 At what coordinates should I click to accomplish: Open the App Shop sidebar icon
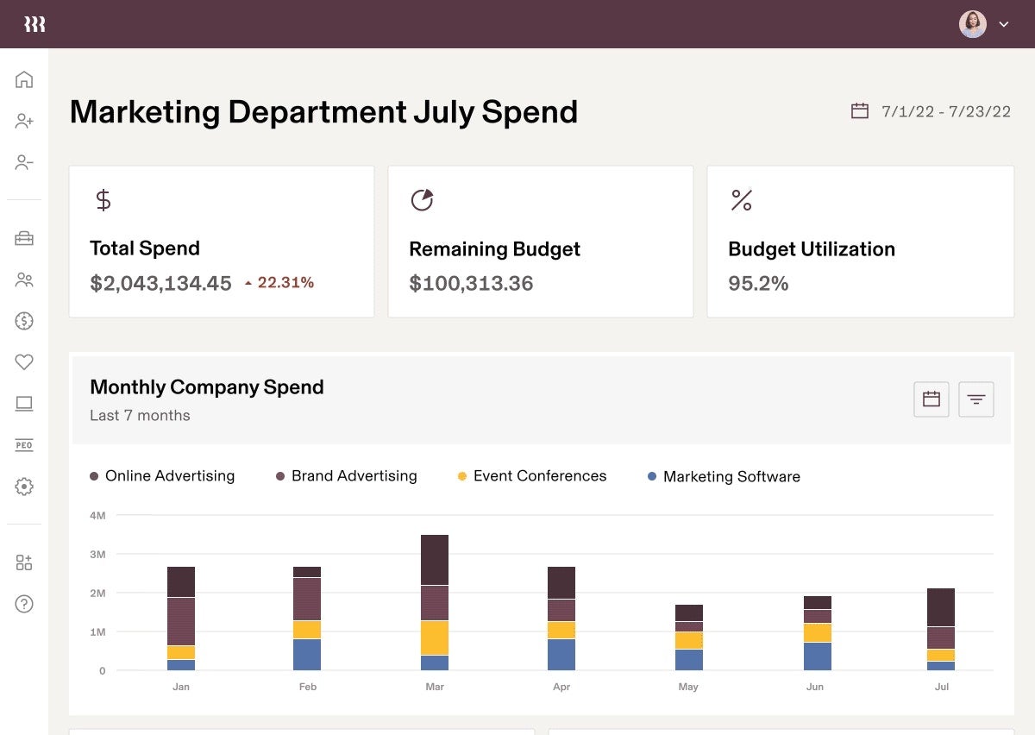click(x=24, y=562)
